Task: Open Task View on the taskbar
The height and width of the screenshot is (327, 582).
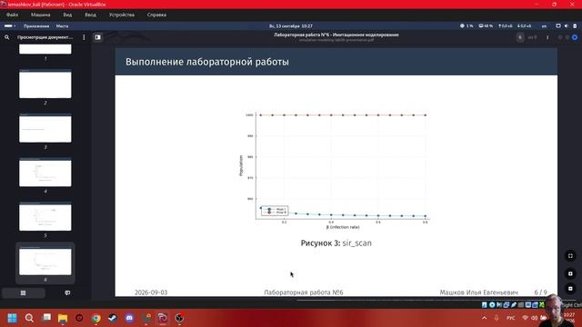Action: coord(46,318)
